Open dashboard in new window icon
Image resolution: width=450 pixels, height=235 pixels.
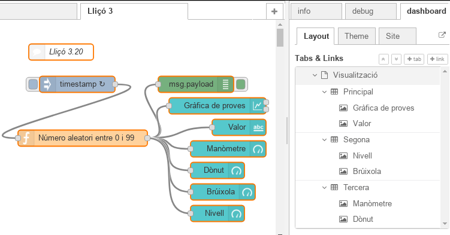point(442,35)
